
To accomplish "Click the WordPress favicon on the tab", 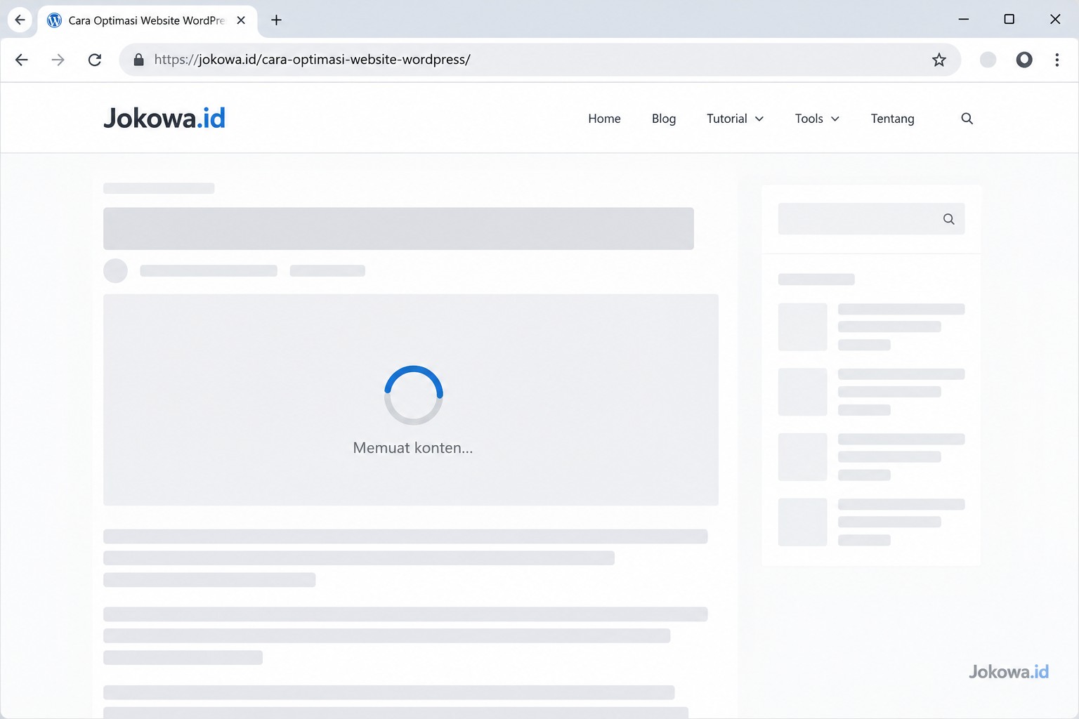I will (54, 20).
